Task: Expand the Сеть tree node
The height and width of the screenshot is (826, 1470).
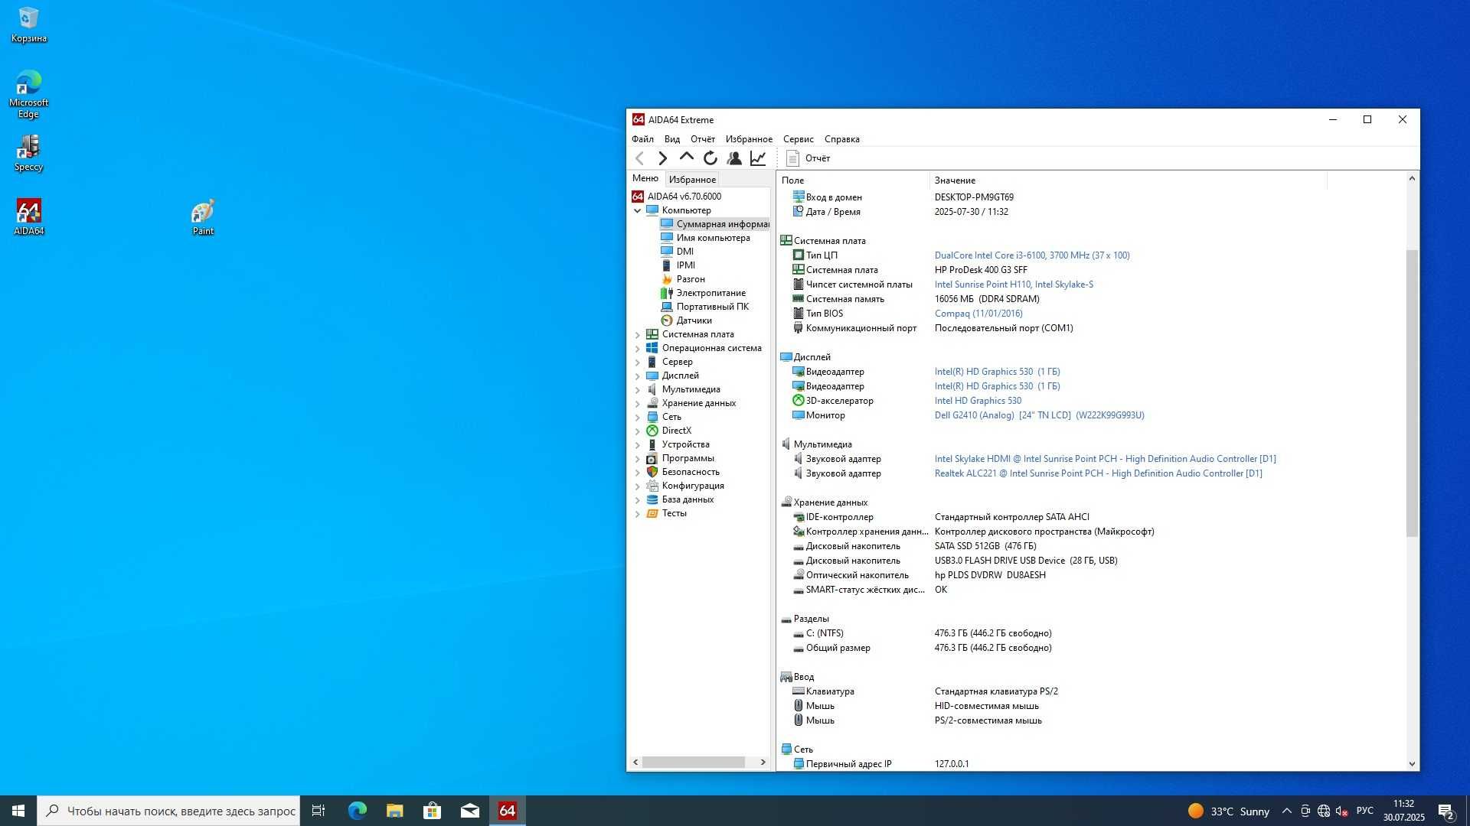Action: pyautogui.click(x=637, y=418)
